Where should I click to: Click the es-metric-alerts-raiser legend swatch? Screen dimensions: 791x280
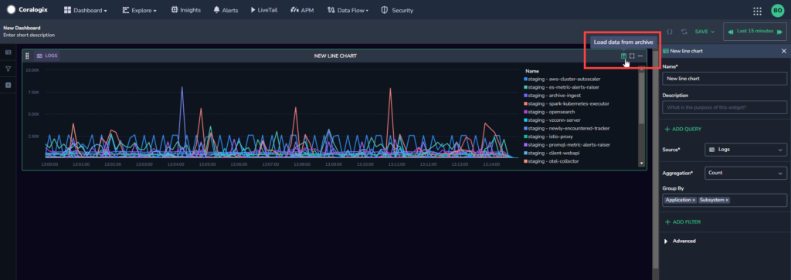pyautogui.click(x=526, y=87)
